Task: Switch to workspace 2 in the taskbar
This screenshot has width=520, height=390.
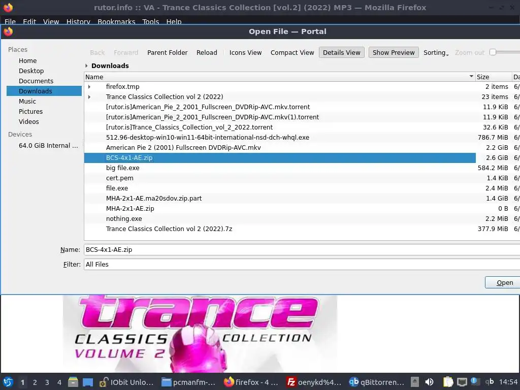Action: click(x=35, y=382)
